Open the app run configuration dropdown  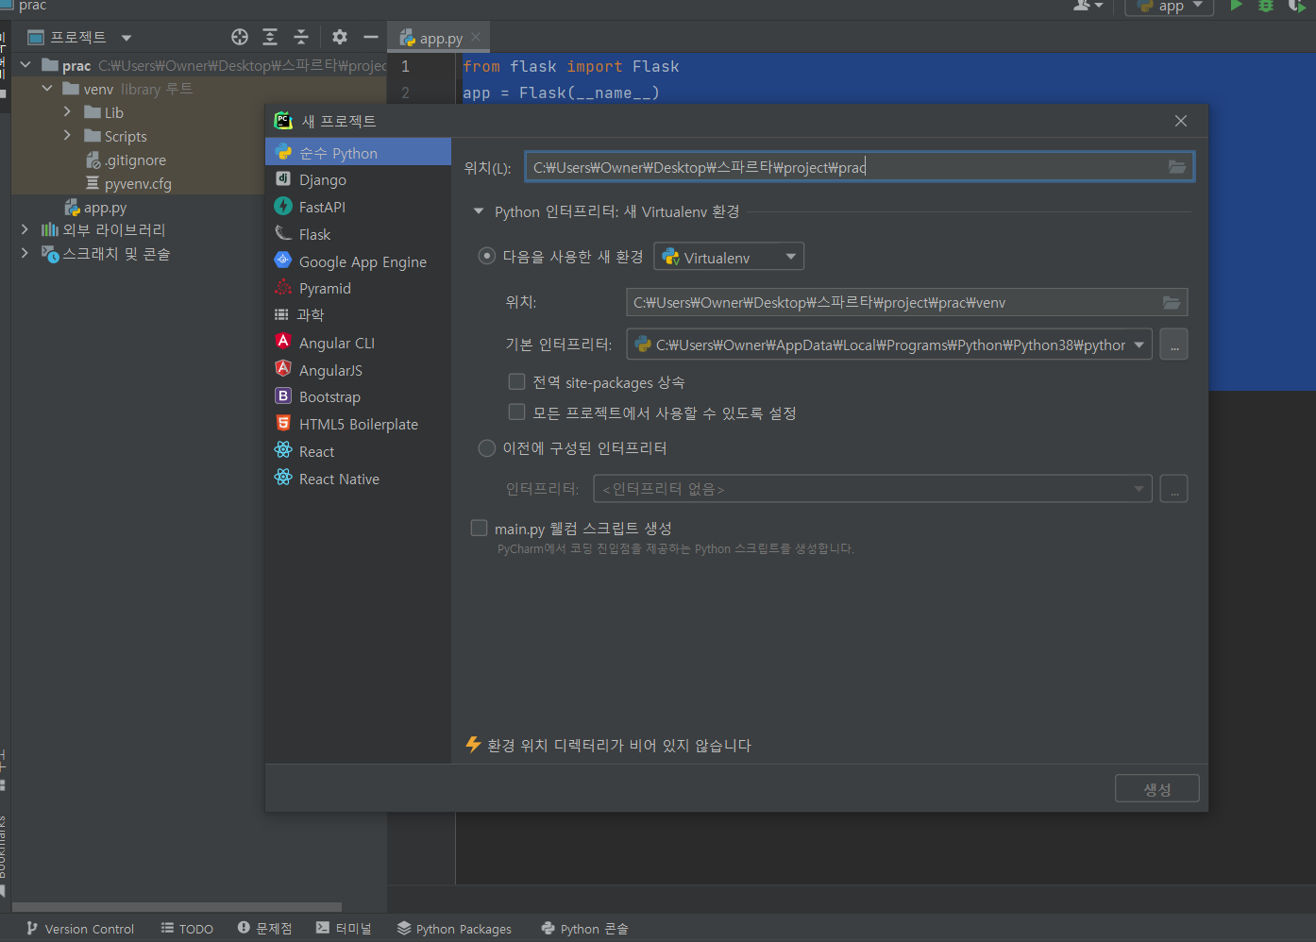tap(1171, 7)
